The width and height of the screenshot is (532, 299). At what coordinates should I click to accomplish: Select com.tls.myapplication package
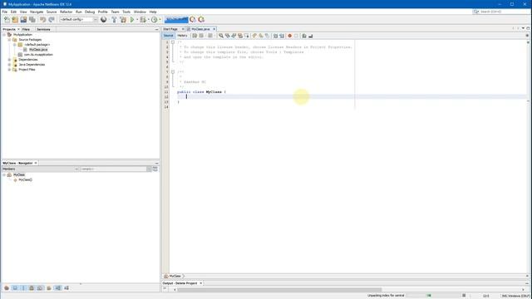pos(38,55)
